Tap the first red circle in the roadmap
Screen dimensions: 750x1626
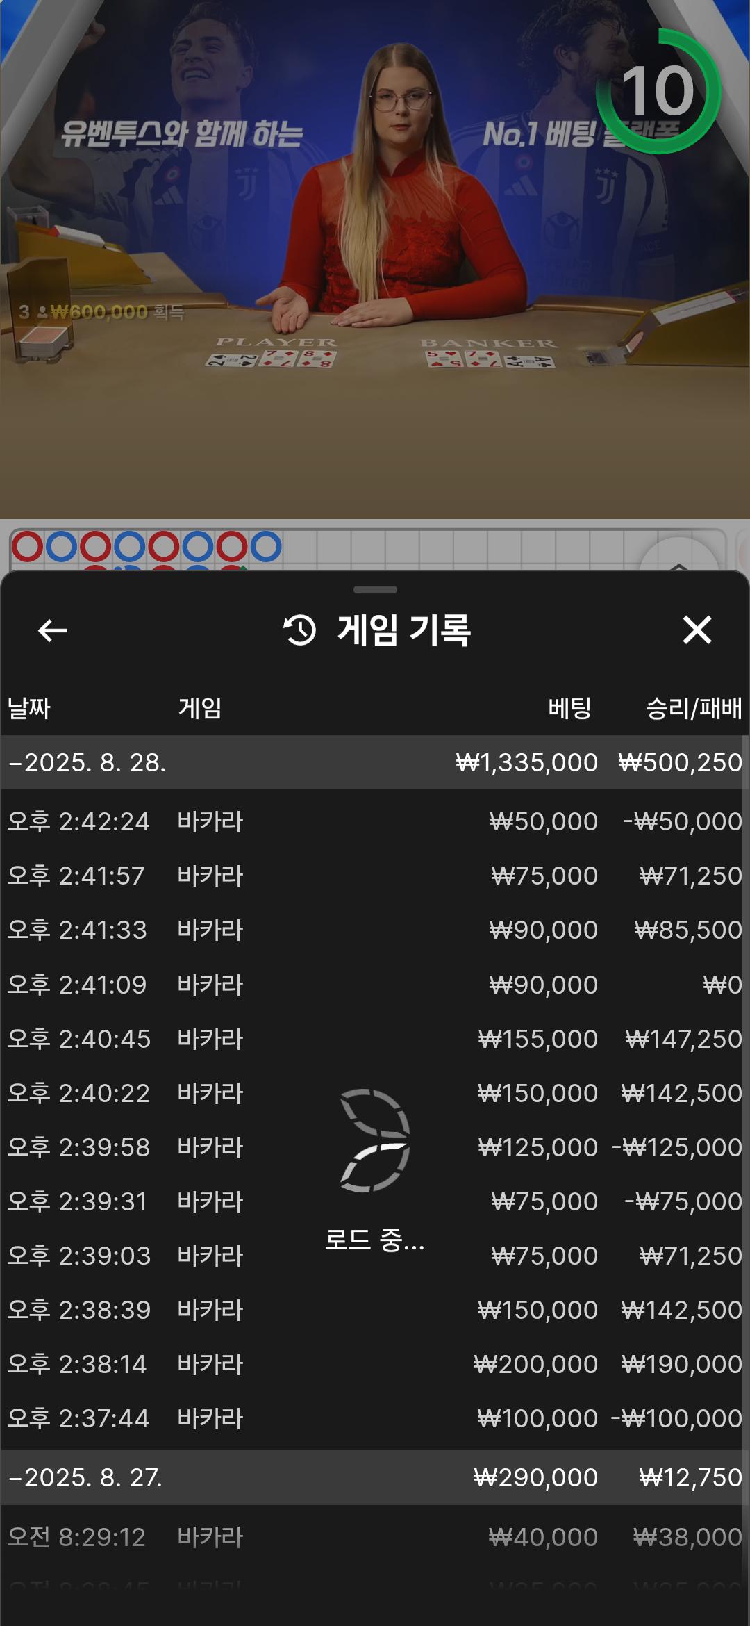coord(28,547)
